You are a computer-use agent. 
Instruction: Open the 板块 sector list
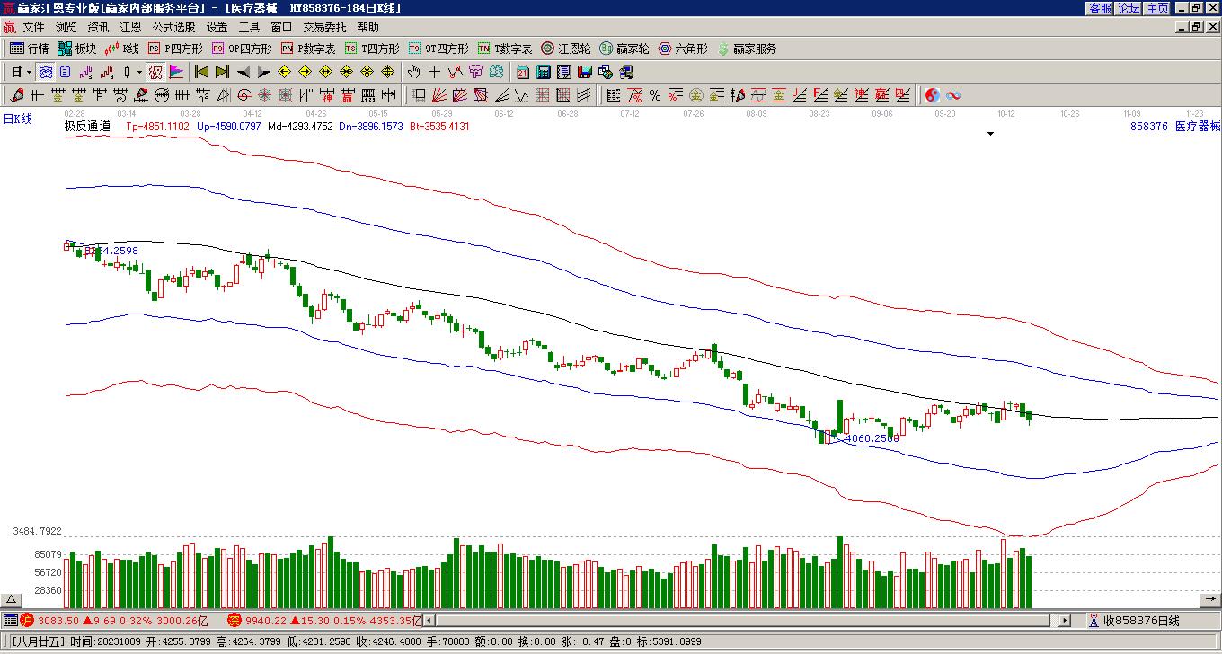click(x=76, y=49)
